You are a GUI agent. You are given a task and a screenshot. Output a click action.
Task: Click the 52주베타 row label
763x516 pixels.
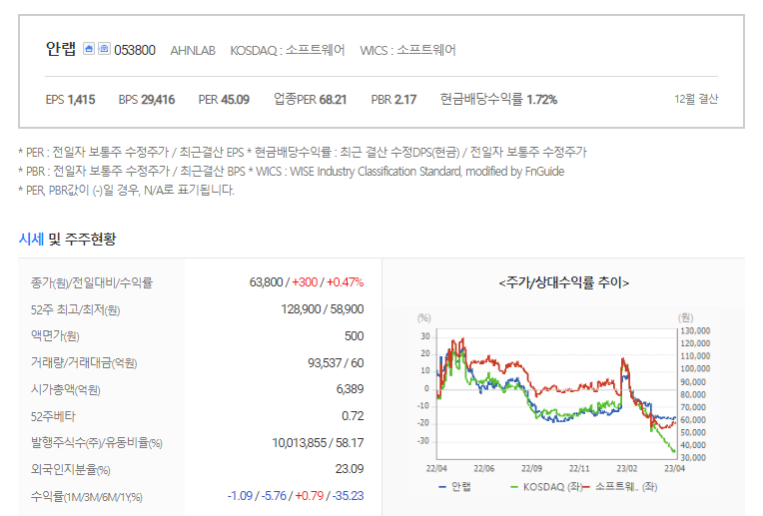click(53, 416)
